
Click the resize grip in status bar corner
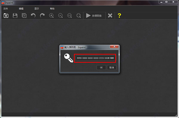point(176,115)
